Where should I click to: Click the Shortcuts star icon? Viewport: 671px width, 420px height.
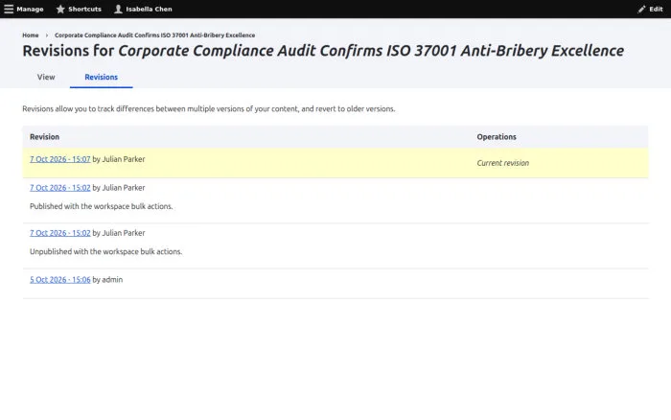[60, 9]
